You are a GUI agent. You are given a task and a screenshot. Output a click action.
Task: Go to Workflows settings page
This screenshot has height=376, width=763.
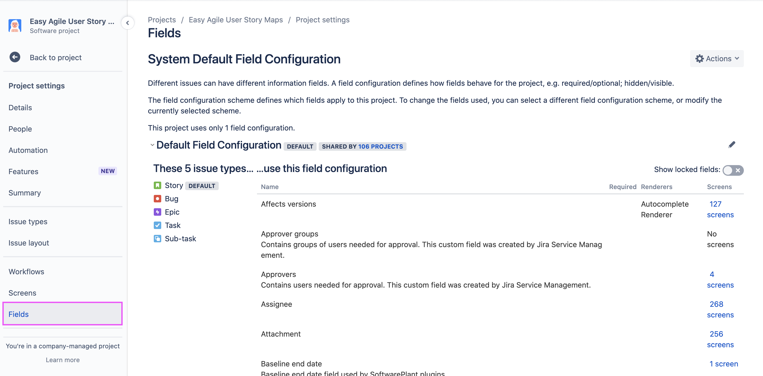(x=26, y=272)
